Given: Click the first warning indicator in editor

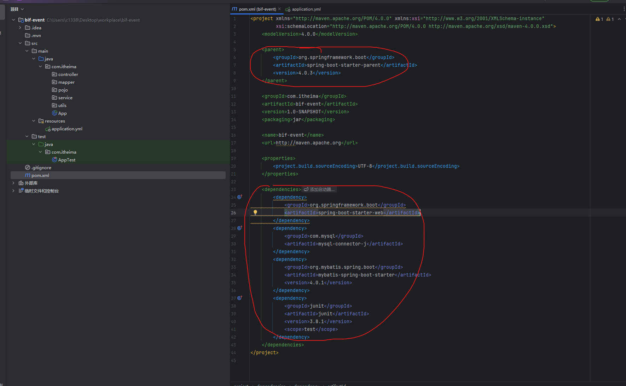Looking at the screenshot, I should point(599,19).
